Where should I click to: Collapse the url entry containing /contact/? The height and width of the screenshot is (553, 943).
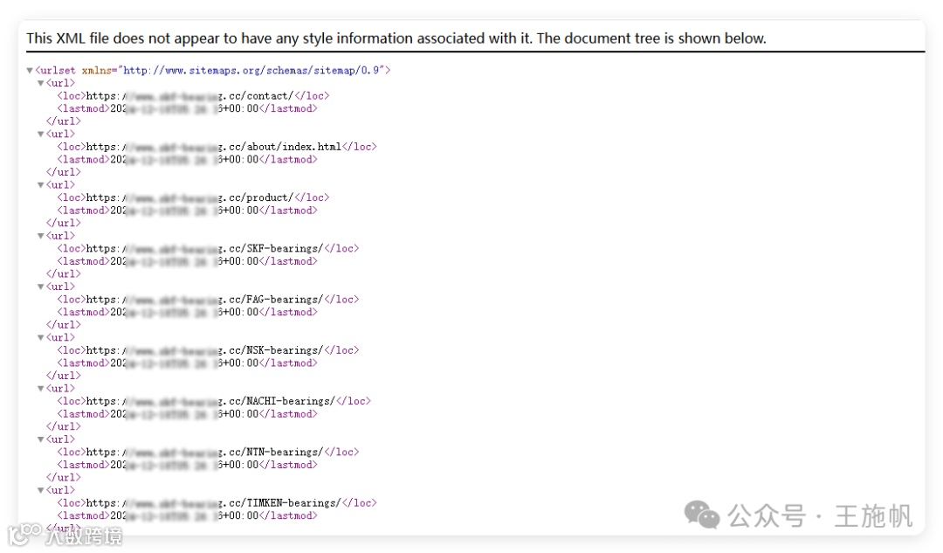[x=41, y=84]
